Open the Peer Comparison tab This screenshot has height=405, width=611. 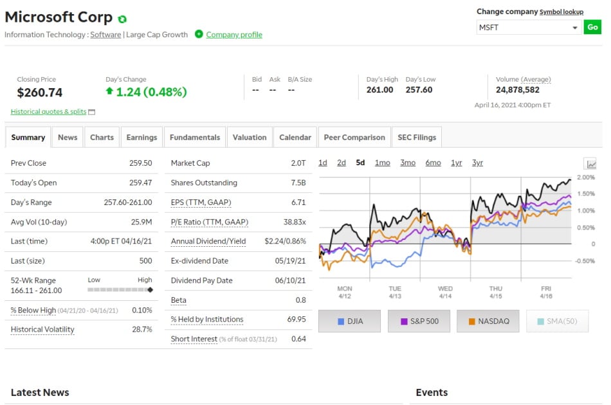354,138
